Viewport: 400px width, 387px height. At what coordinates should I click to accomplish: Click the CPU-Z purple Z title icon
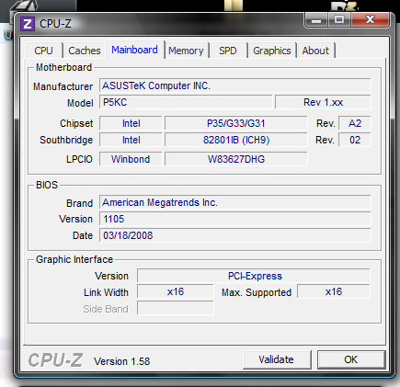[28, 24]
